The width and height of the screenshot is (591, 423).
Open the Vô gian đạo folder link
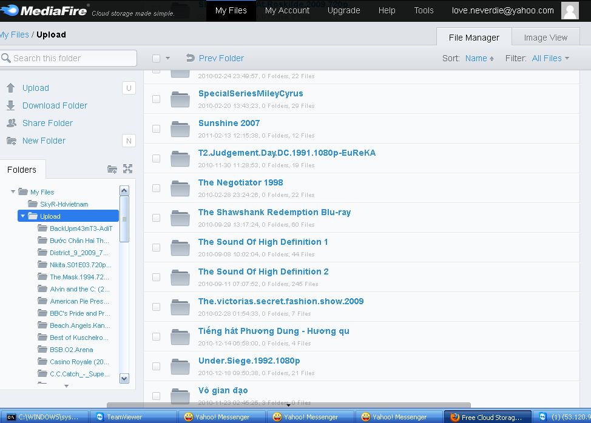[223, 390]
